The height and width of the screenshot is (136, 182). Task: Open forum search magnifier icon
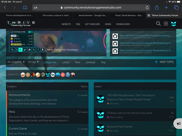click(158, 24)
